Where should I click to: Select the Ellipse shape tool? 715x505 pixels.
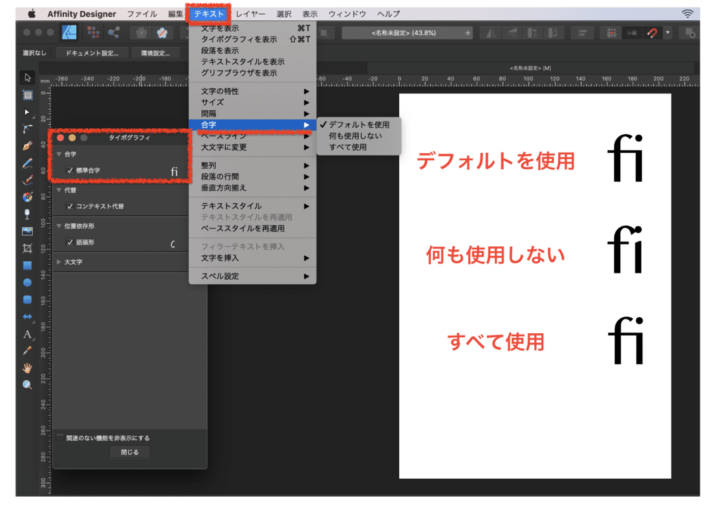(x=27, y=283)
